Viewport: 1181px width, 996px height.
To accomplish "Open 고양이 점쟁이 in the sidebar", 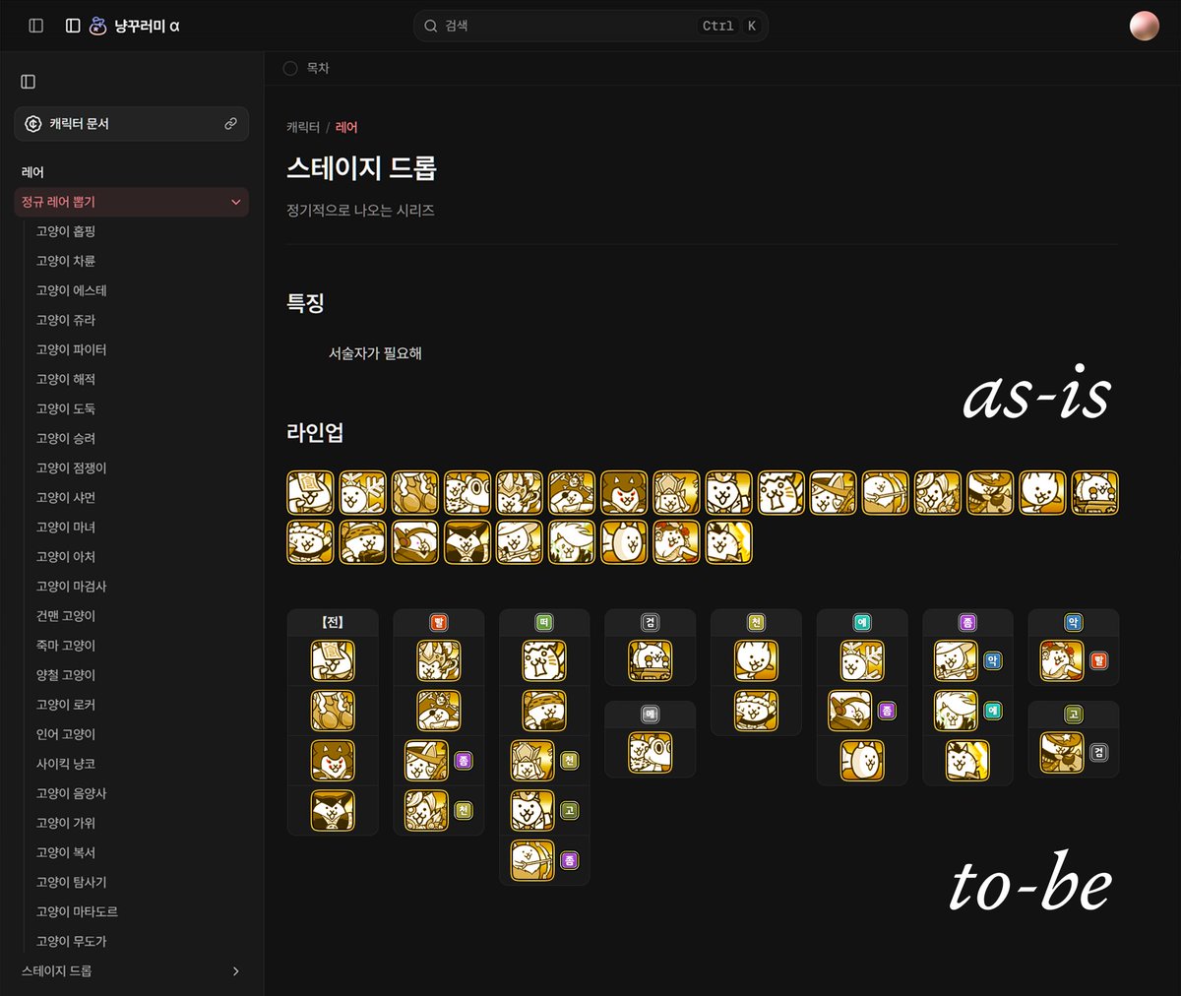I will (x=72, y=468).
